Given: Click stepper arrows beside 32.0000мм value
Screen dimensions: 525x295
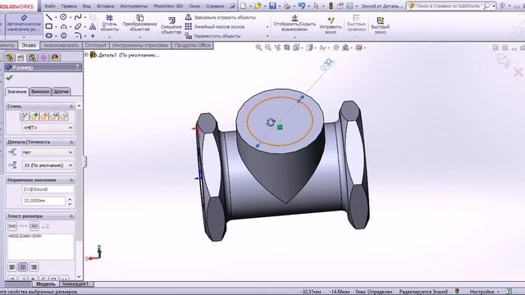Looking at the screenshot, I should pos(70,202).
